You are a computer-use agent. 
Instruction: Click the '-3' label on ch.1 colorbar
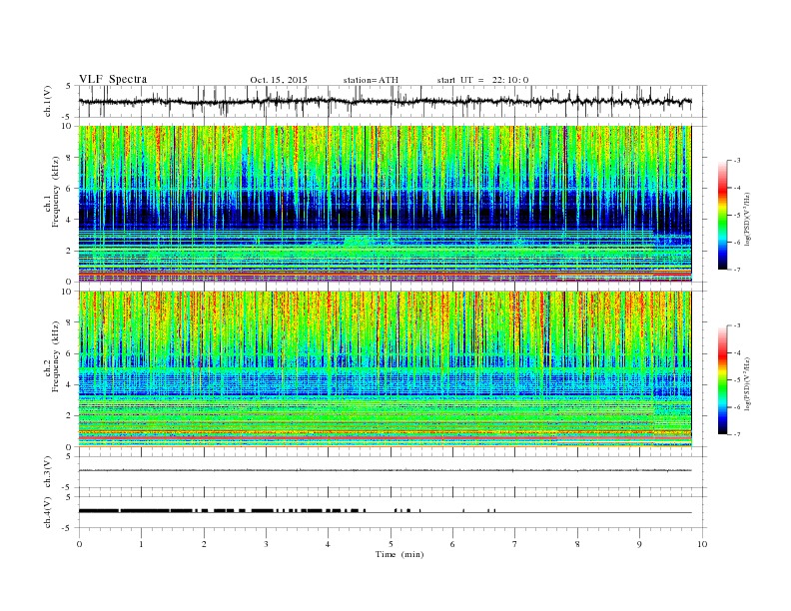pyautogui.click(x=737, y=161)
